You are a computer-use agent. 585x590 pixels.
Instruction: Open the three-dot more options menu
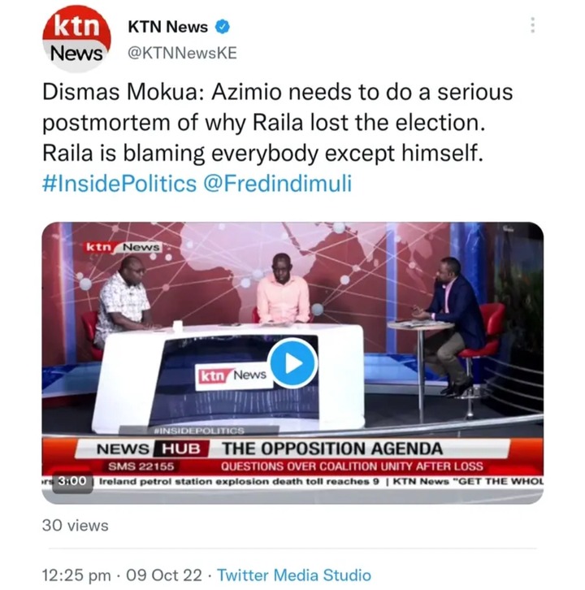pyautogui.click(x=533, y=25)
